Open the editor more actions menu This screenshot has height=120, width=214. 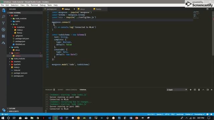tap(212, 9)
